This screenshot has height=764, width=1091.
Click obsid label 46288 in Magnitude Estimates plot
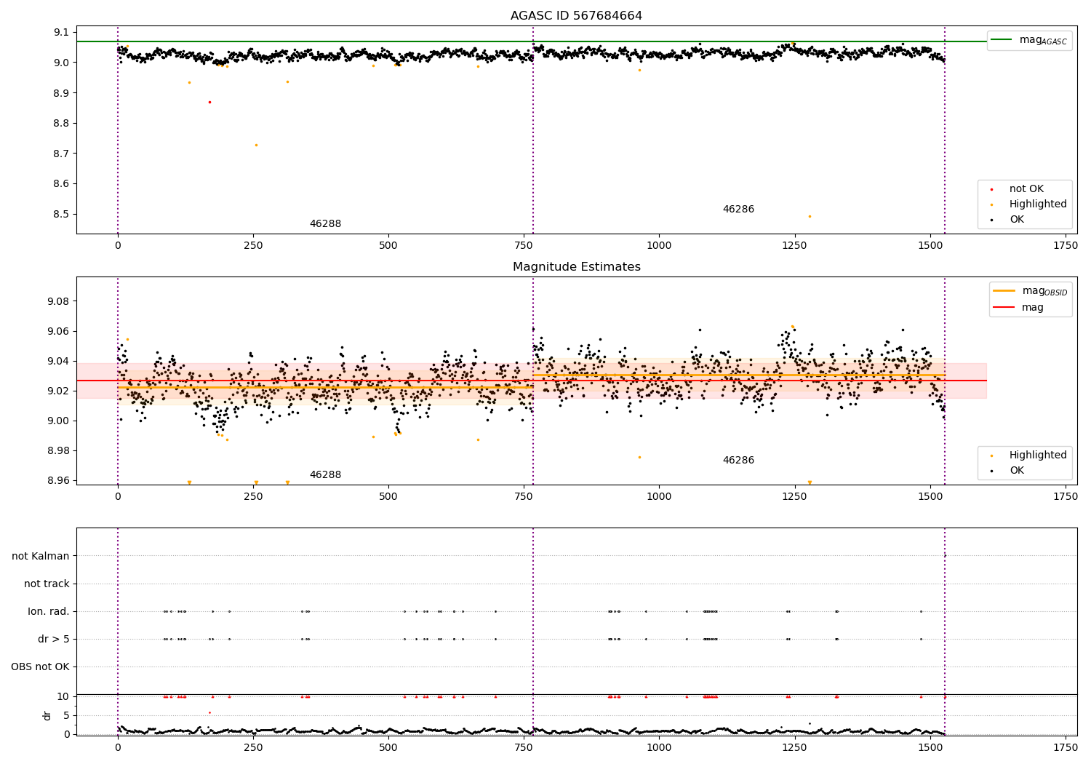(325, 475)
